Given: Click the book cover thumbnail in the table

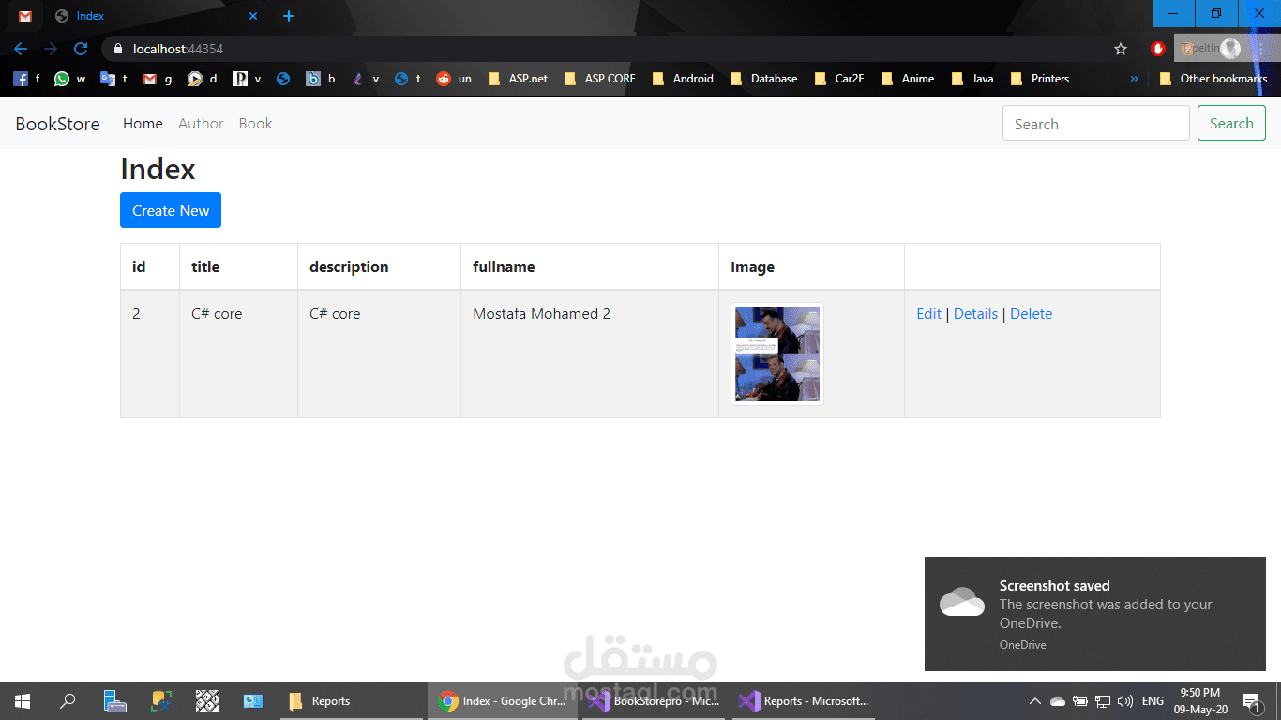Looking at the screenshot, I should tap(776, 353).
